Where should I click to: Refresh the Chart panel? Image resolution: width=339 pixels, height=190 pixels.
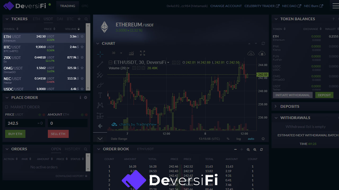coord(263,44)
